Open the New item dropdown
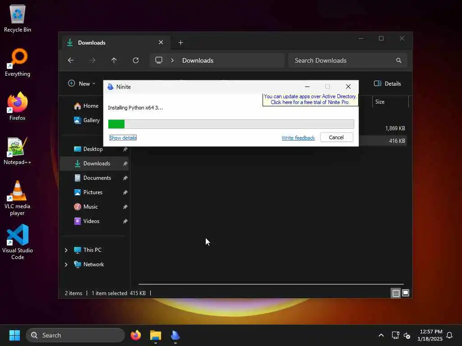The image size is (462, 346). coord(82,83)
